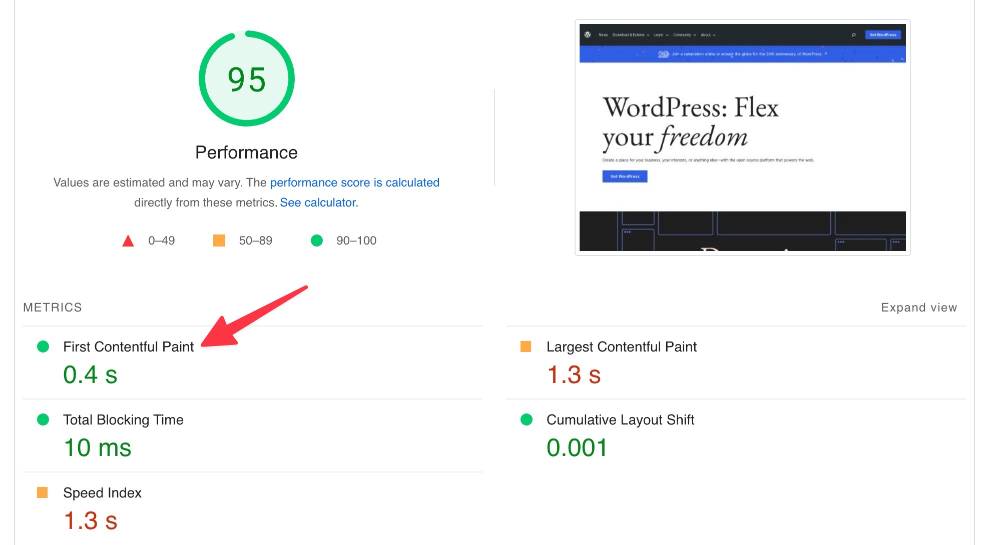The height and width of the screenshot is (545, 989).
Task: Open the performance score is calculated link
Action: click(354, 182)
